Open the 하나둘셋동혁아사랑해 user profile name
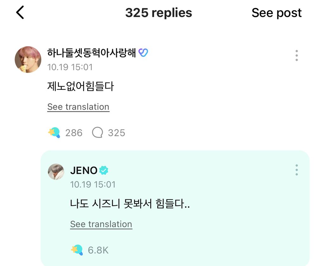 92,53
